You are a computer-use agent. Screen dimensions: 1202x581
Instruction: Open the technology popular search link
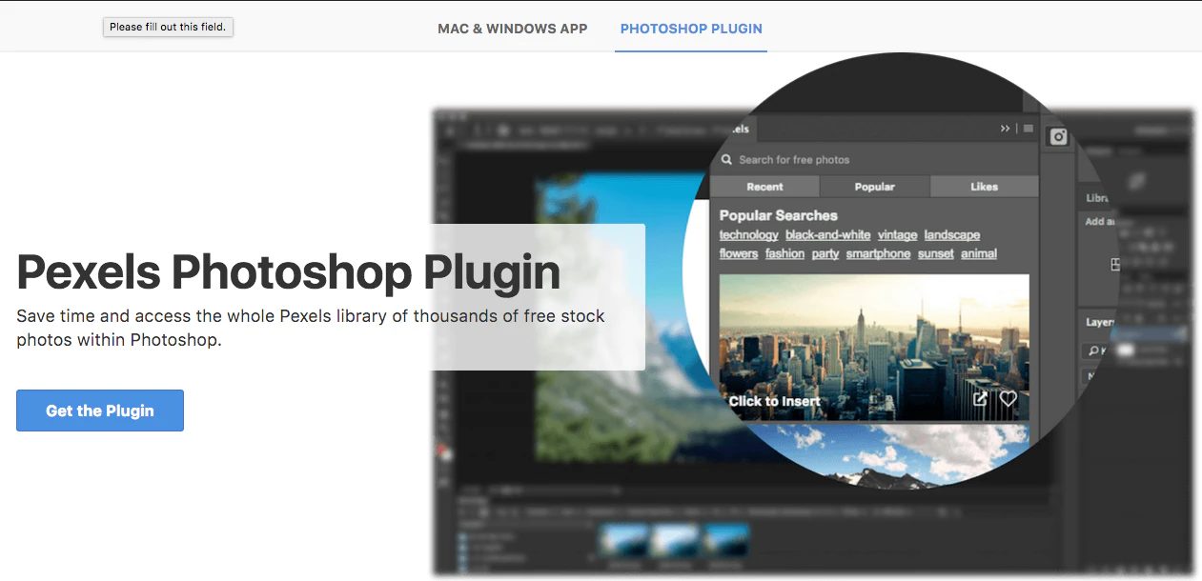point(748,235)
